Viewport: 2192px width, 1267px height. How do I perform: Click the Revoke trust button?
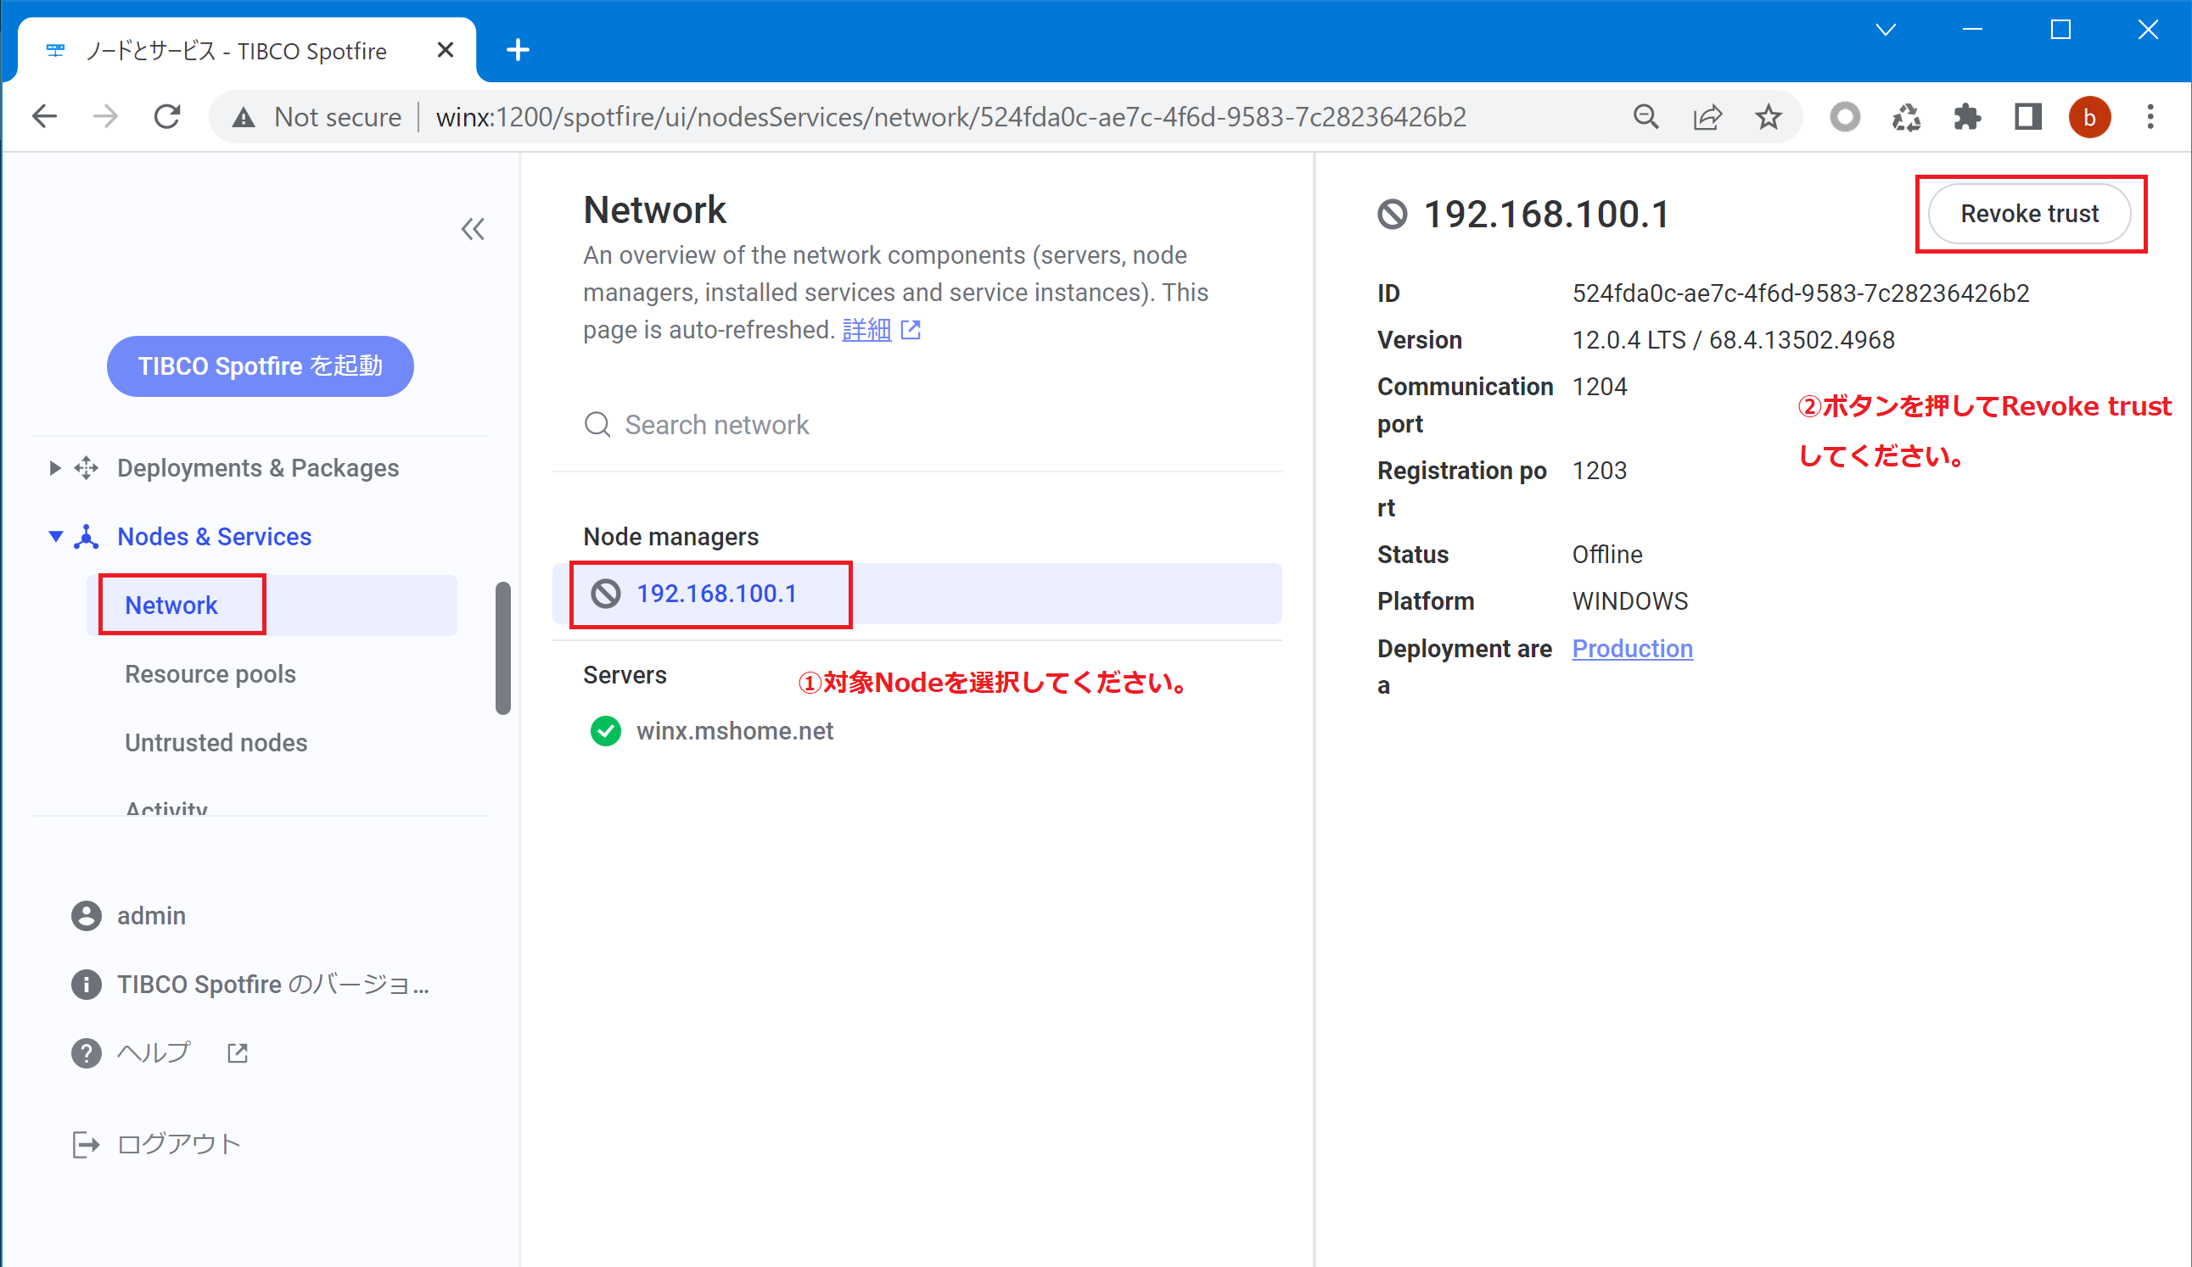2028,214
